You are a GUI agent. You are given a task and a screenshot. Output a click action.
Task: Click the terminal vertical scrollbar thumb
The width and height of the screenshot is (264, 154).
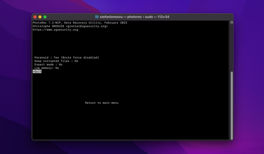pos(232,105)
